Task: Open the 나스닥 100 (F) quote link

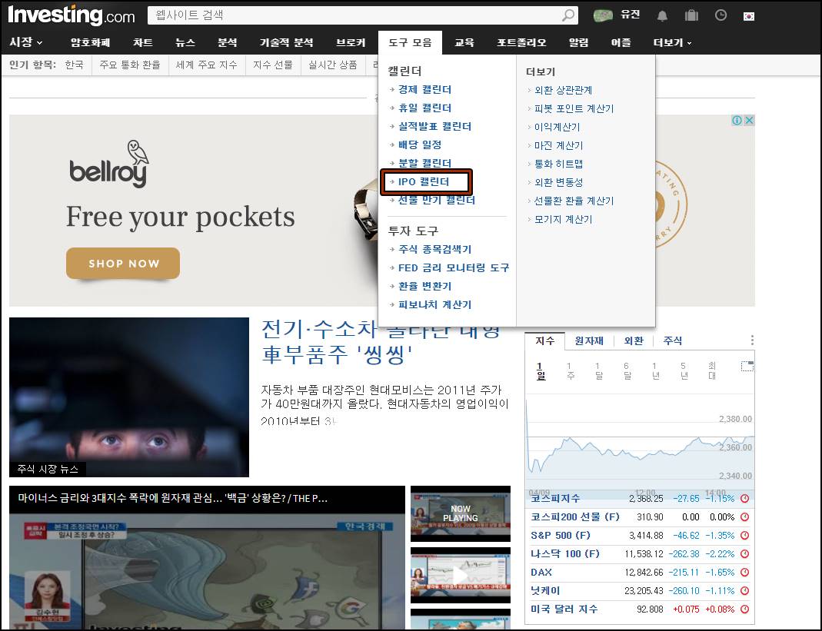Action: click(x=564, y=553)
